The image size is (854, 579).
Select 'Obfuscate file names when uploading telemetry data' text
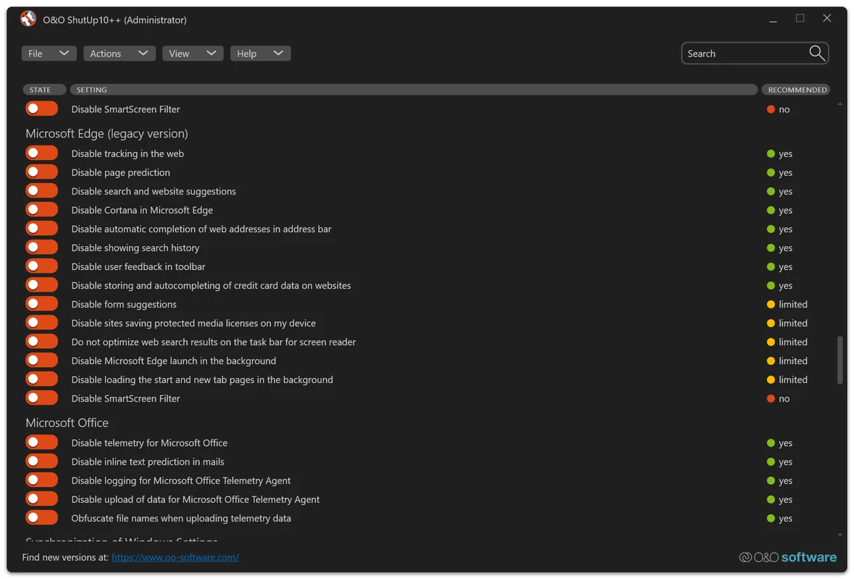click(181, 519)
